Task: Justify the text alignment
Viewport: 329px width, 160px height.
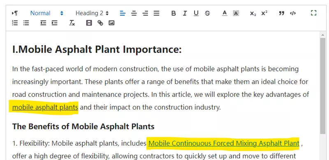Action: pyautogui.click(x=156, y=13)
